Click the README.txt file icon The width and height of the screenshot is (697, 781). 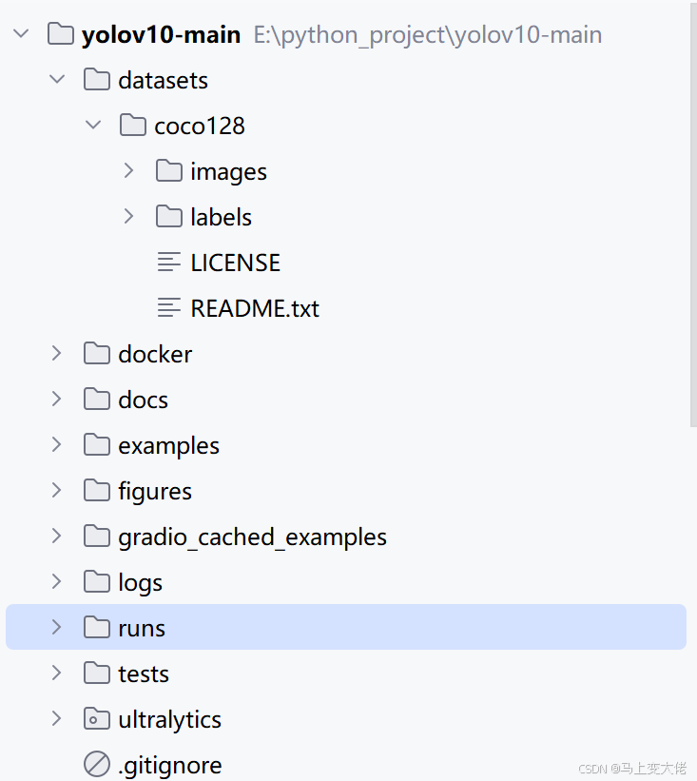click(168, 307)
